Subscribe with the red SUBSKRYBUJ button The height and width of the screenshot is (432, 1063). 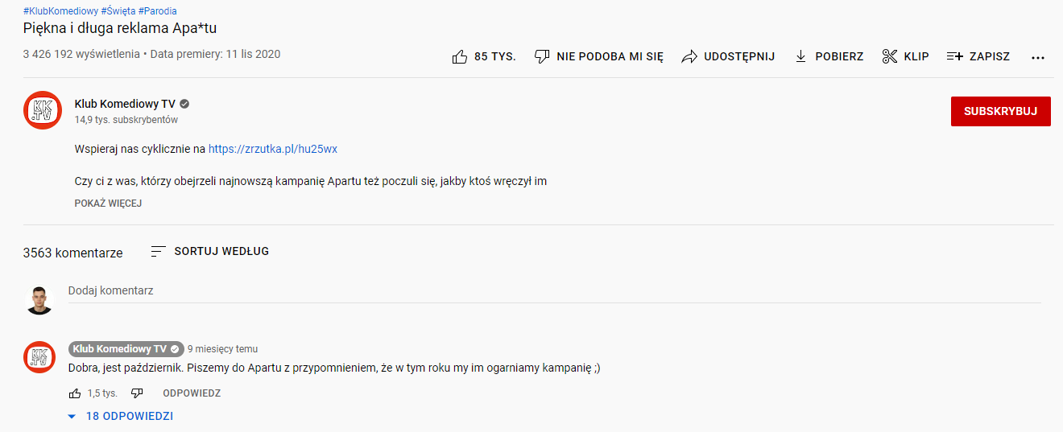tap(1000, 111)
